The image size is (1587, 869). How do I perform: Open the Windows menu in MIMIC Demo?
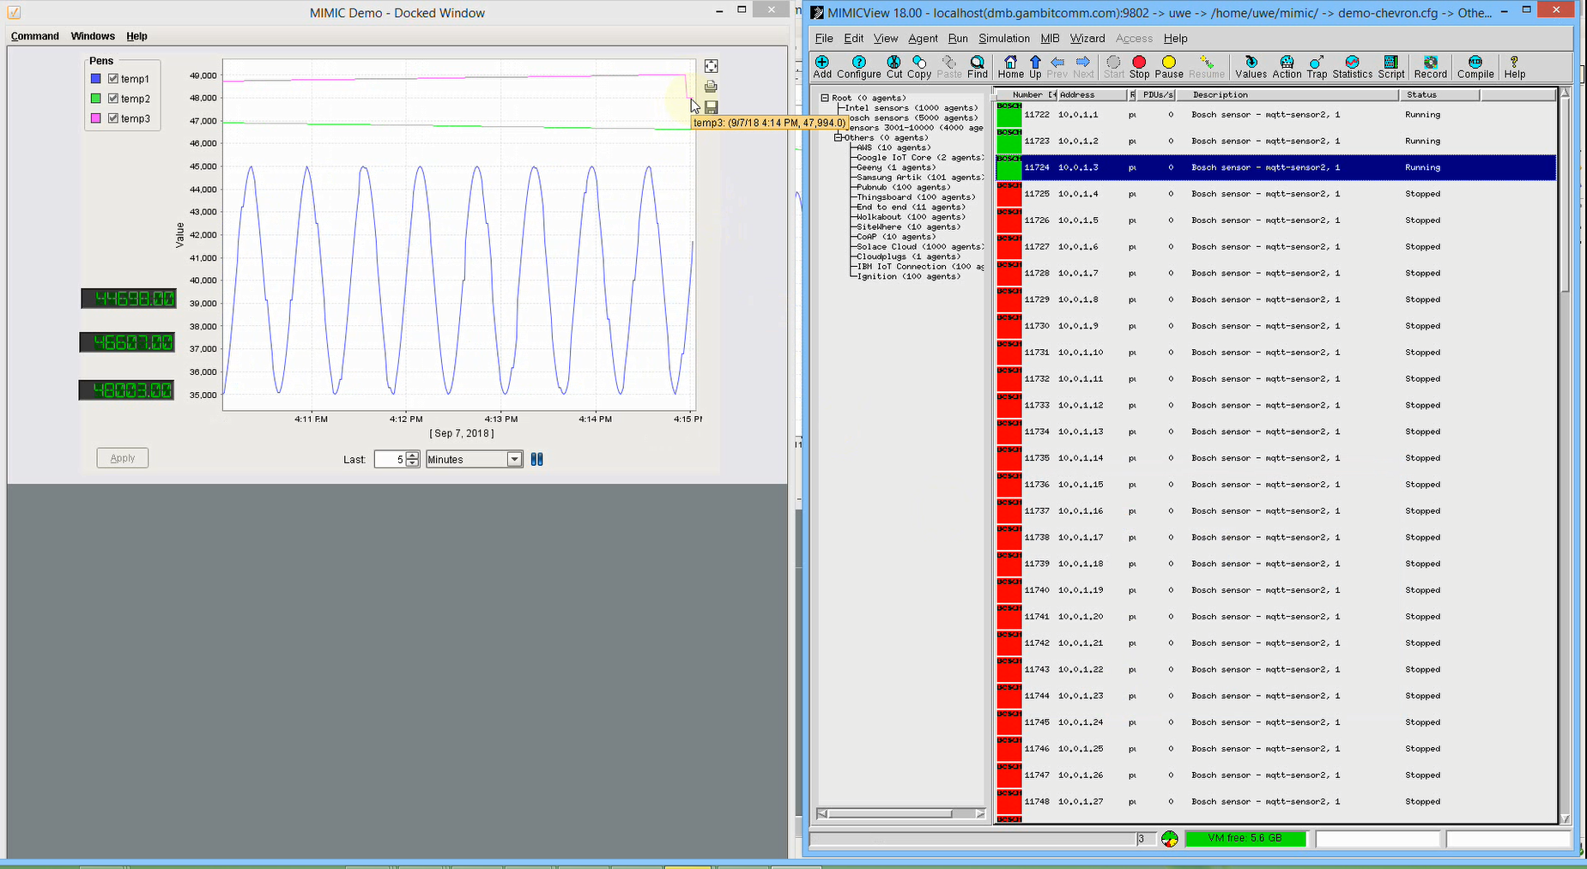click(93, 36)
